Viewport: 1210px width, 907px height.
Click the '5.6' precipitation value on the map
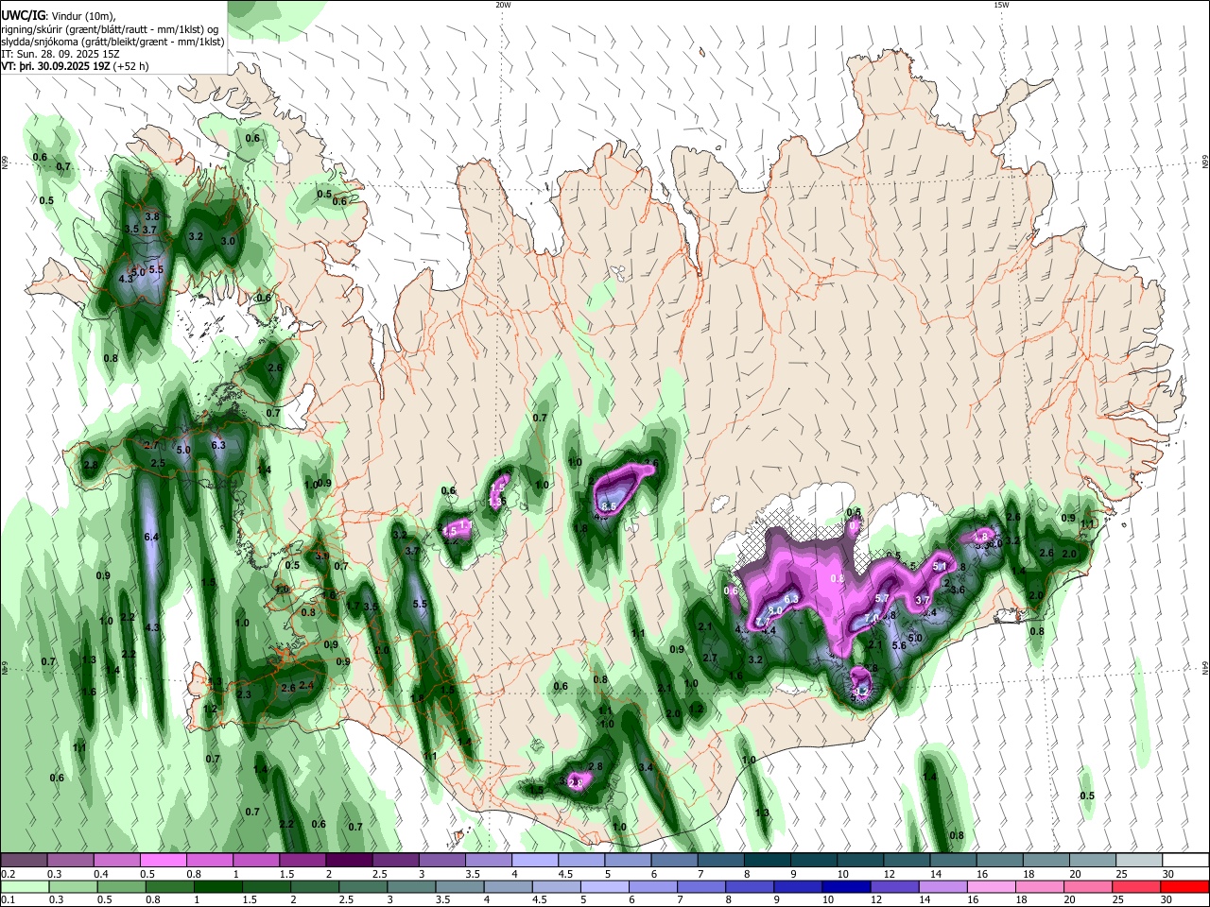[899, 645]
